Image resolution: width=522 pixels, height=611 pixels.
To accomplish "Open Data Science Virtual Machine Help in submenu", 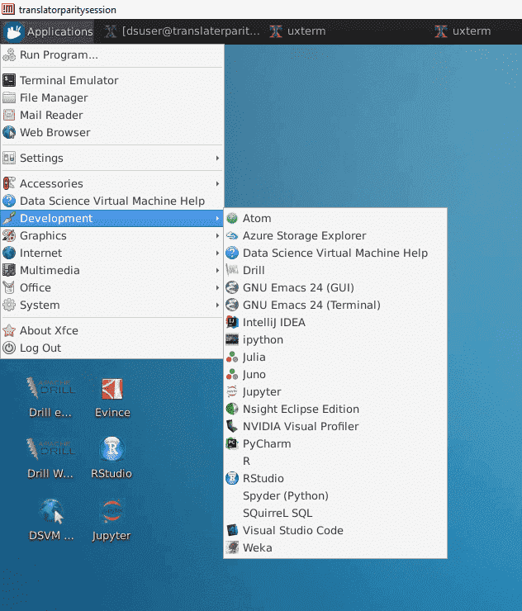I will pyautogui.click(x=335, y=253).
